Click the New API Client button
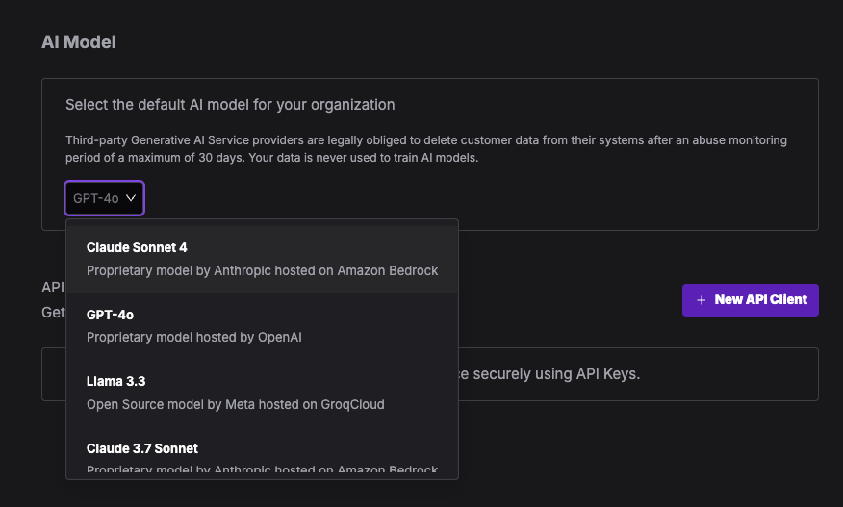This screenshot has width=843, height=507. coord(750,300)
